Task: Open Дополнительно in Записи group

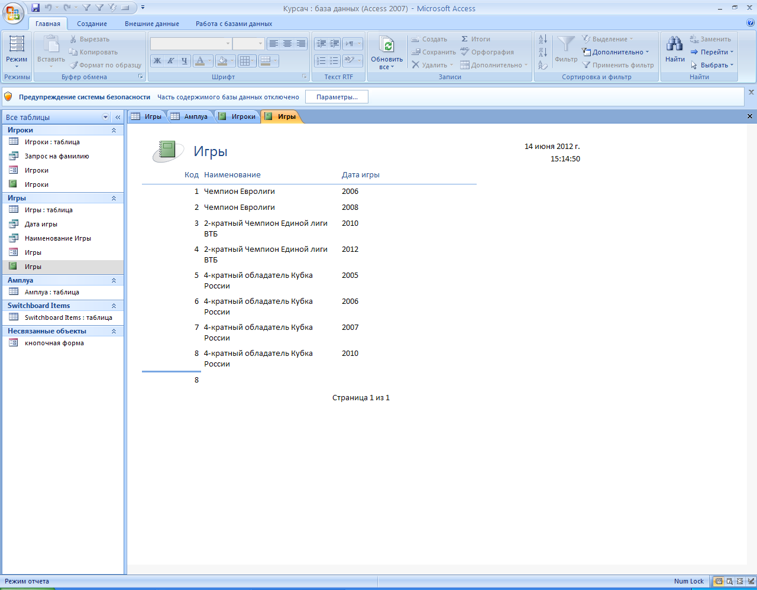Action: click(x=494, y=65)
